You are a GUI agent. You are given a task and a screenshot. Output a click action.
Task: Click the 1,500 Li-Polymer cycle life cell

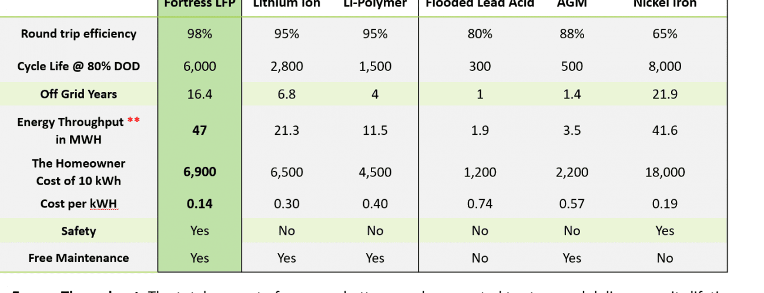pyautogui.click(x=375, y=66)
